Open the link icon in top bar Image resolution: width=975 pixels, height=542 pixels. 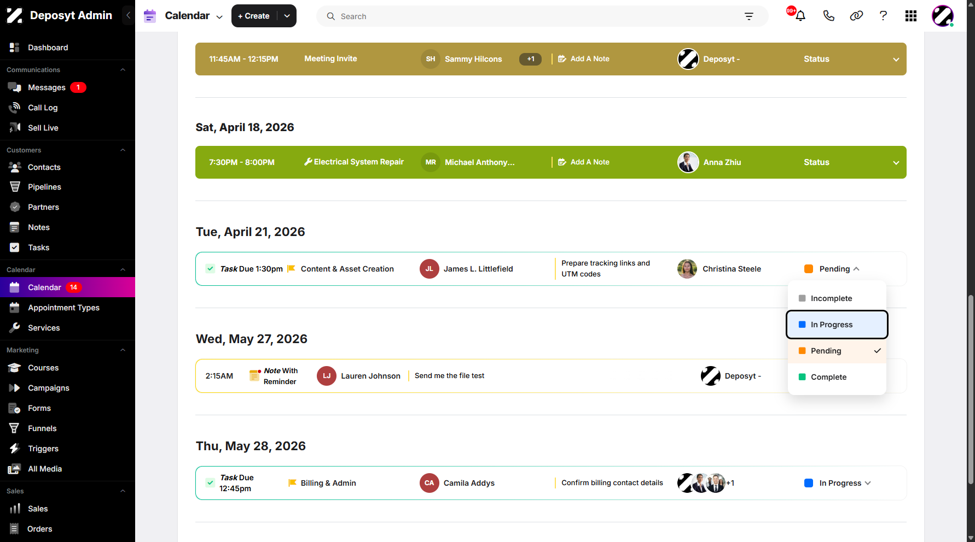pyautogui.click(x=856, y=16)
